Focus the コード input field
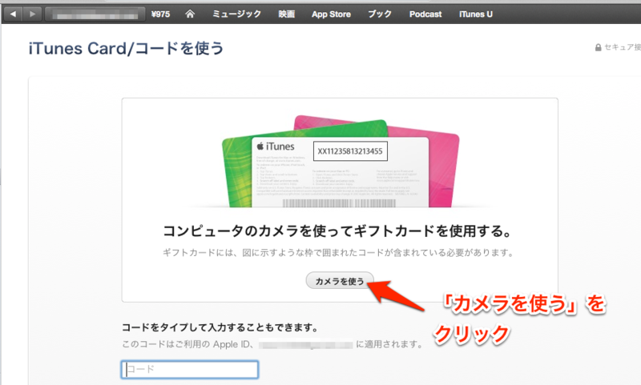 pos(190,370)
